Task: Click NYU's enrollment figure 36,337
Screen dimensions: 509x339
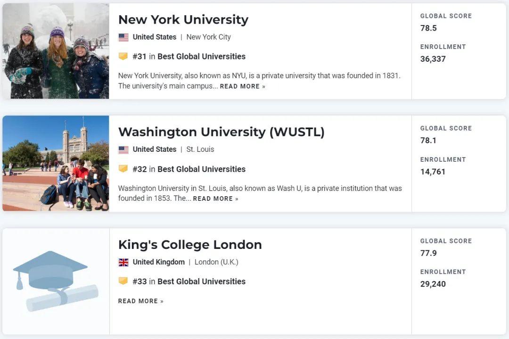Action: [433, 59]
